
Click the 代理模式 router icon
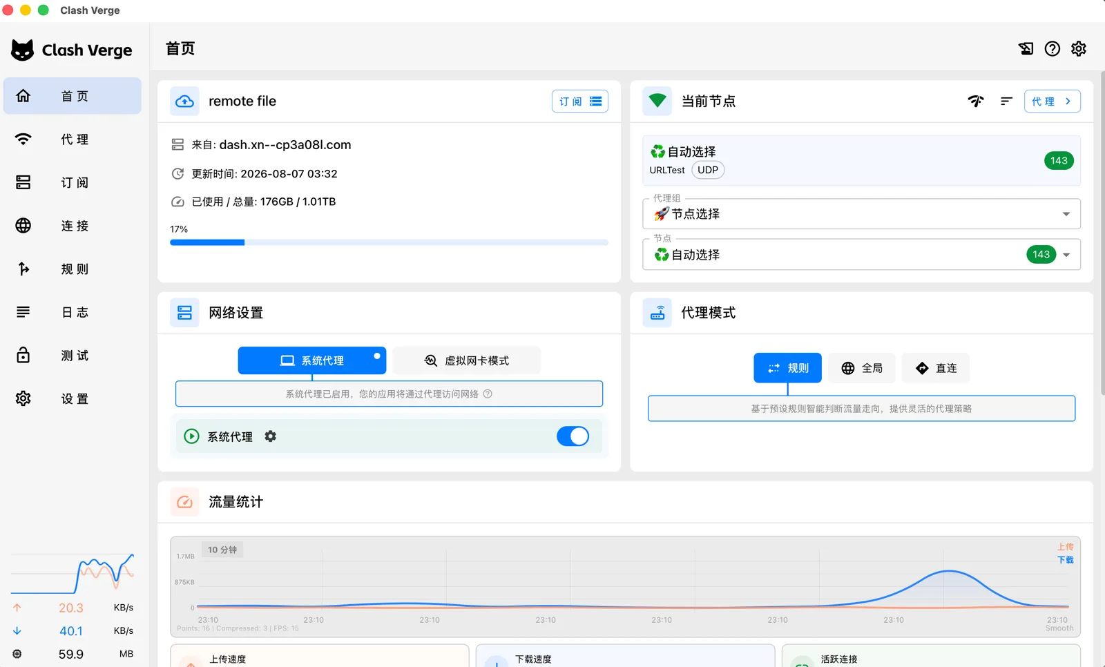pos(657,313)
